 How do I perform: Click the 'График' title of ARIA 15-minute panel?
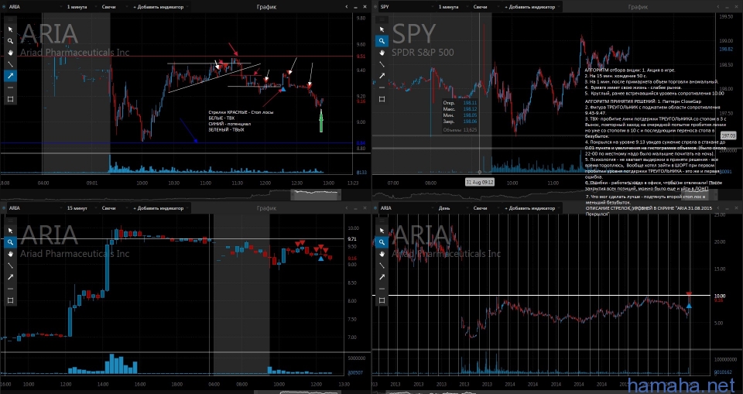click(267, 208)
